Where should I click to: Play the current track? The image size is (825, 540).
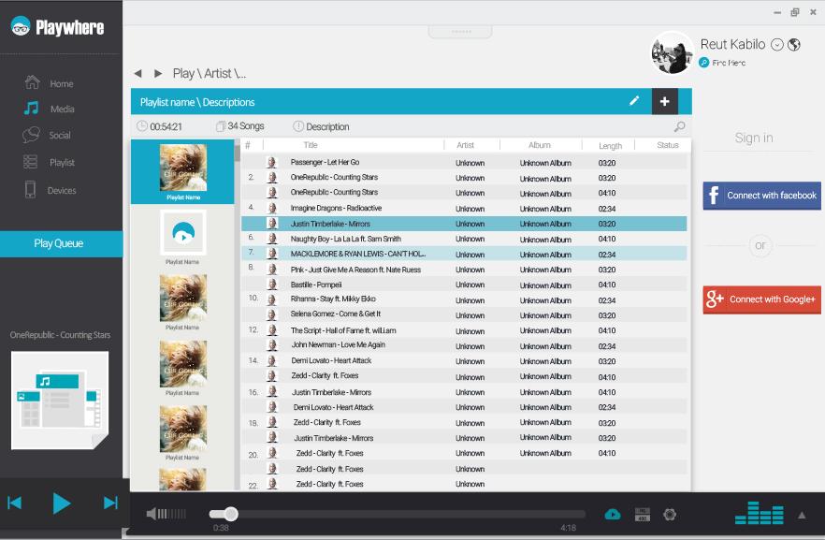[62, 504]
